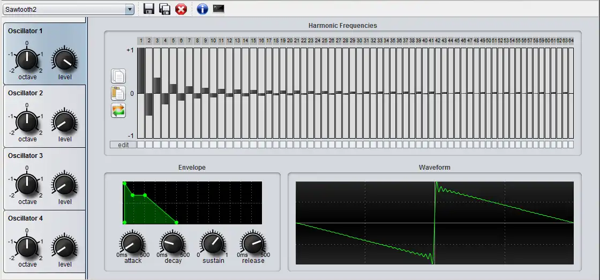Click the floppy disk Save preset icon
The image size is (600, 280).
pos(149,9)
